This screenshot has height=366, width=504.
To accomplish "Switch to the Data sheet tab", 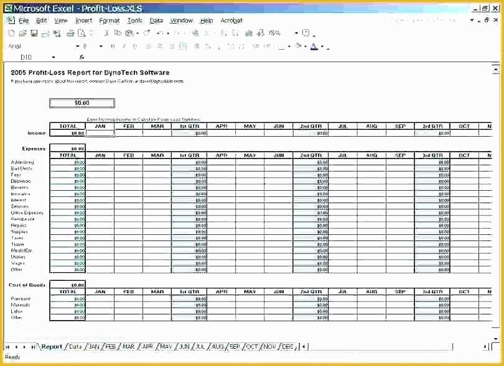I will [x=75, y=347].
